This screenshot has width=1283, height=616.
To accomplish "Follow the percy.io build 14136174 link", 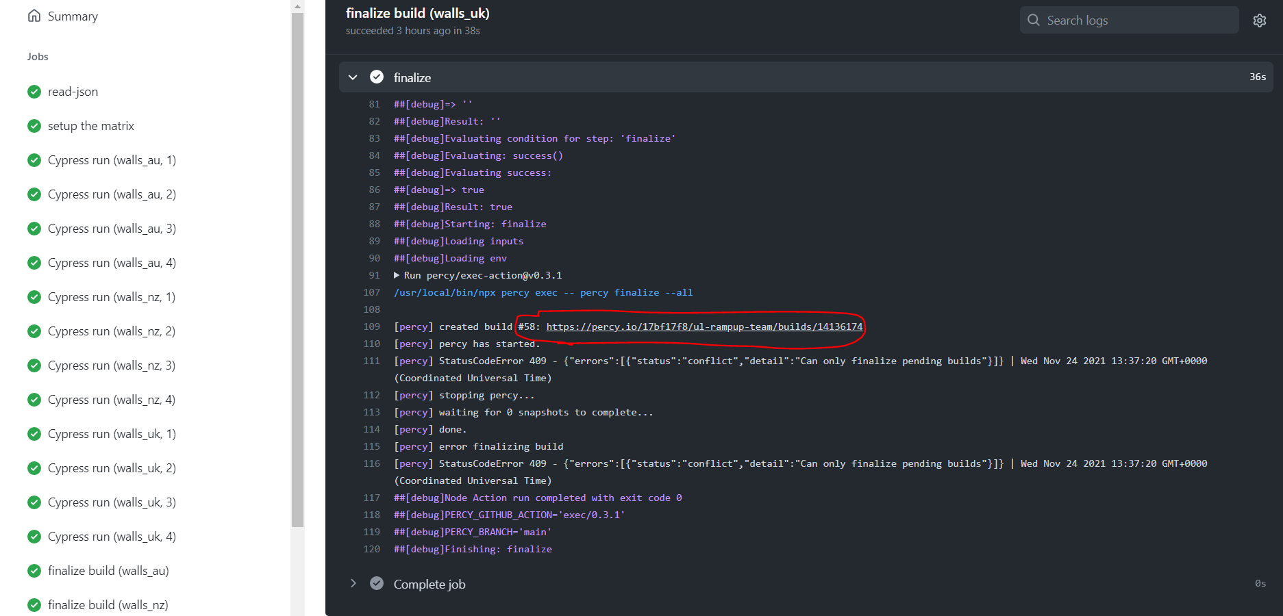I will click(x=704, y=326).
